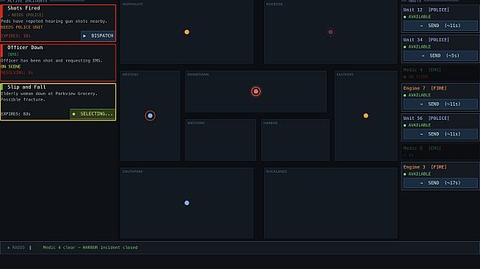
Task: Click the dark red dot in Riverside
Action: click(x=330, y=32)
